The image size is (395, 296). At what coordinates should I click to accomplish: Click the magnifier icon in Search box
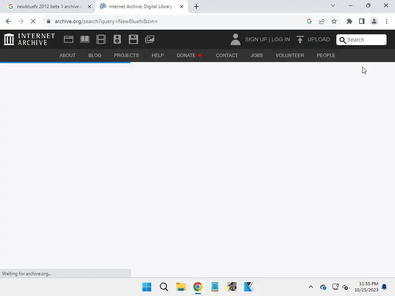point(343,40)
